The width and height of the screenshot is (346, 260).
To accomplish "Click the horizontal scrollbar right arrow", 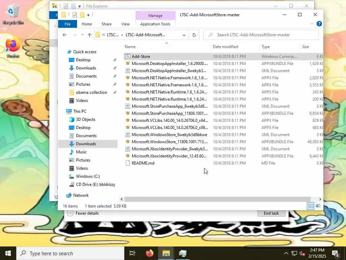I will point(320,199).
